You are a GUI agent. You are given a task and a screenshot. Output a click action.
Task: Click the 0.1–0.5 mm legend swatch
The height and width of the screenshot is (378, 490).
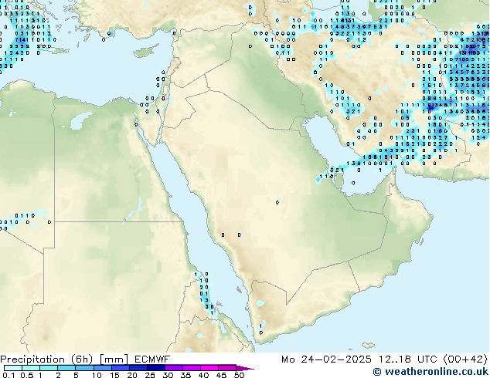pyautogui.click(x=13, y=368)
